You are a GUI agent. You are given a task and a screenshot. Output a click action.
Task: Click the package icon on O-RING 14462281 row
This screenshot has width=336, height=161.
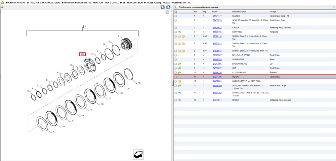tap(179, 81)
